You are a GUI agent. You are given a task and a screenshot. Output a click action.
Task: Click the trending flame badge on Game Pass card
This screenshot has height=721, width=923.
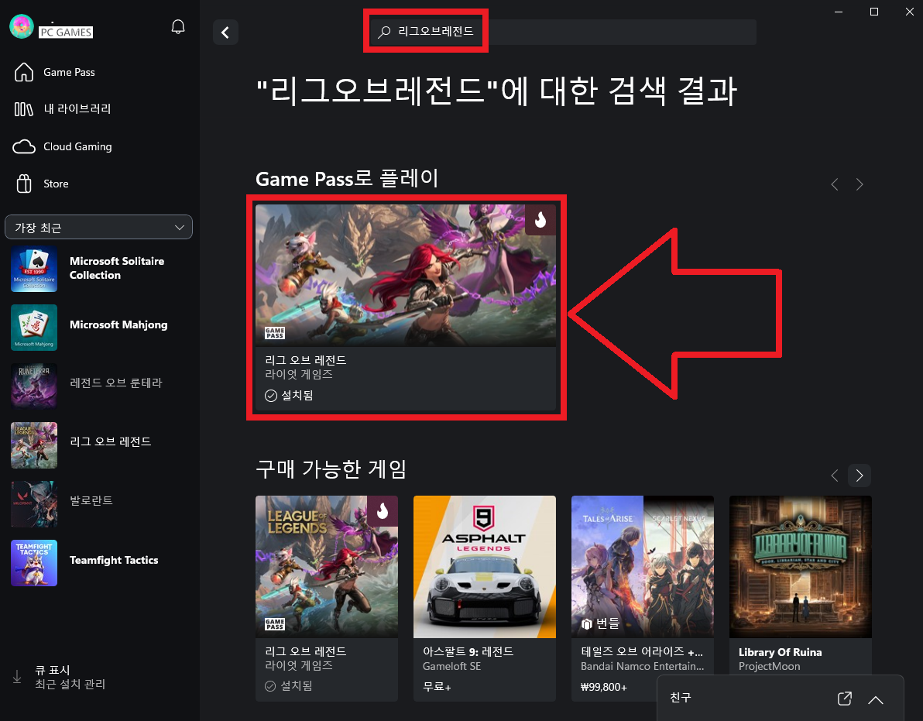coord(540,220)
